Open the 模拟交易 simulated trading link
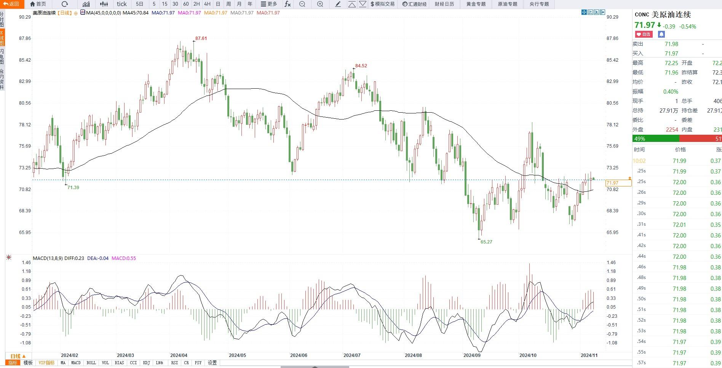Image resolution: width=722 pixels, height=368 pixels. 383,4
